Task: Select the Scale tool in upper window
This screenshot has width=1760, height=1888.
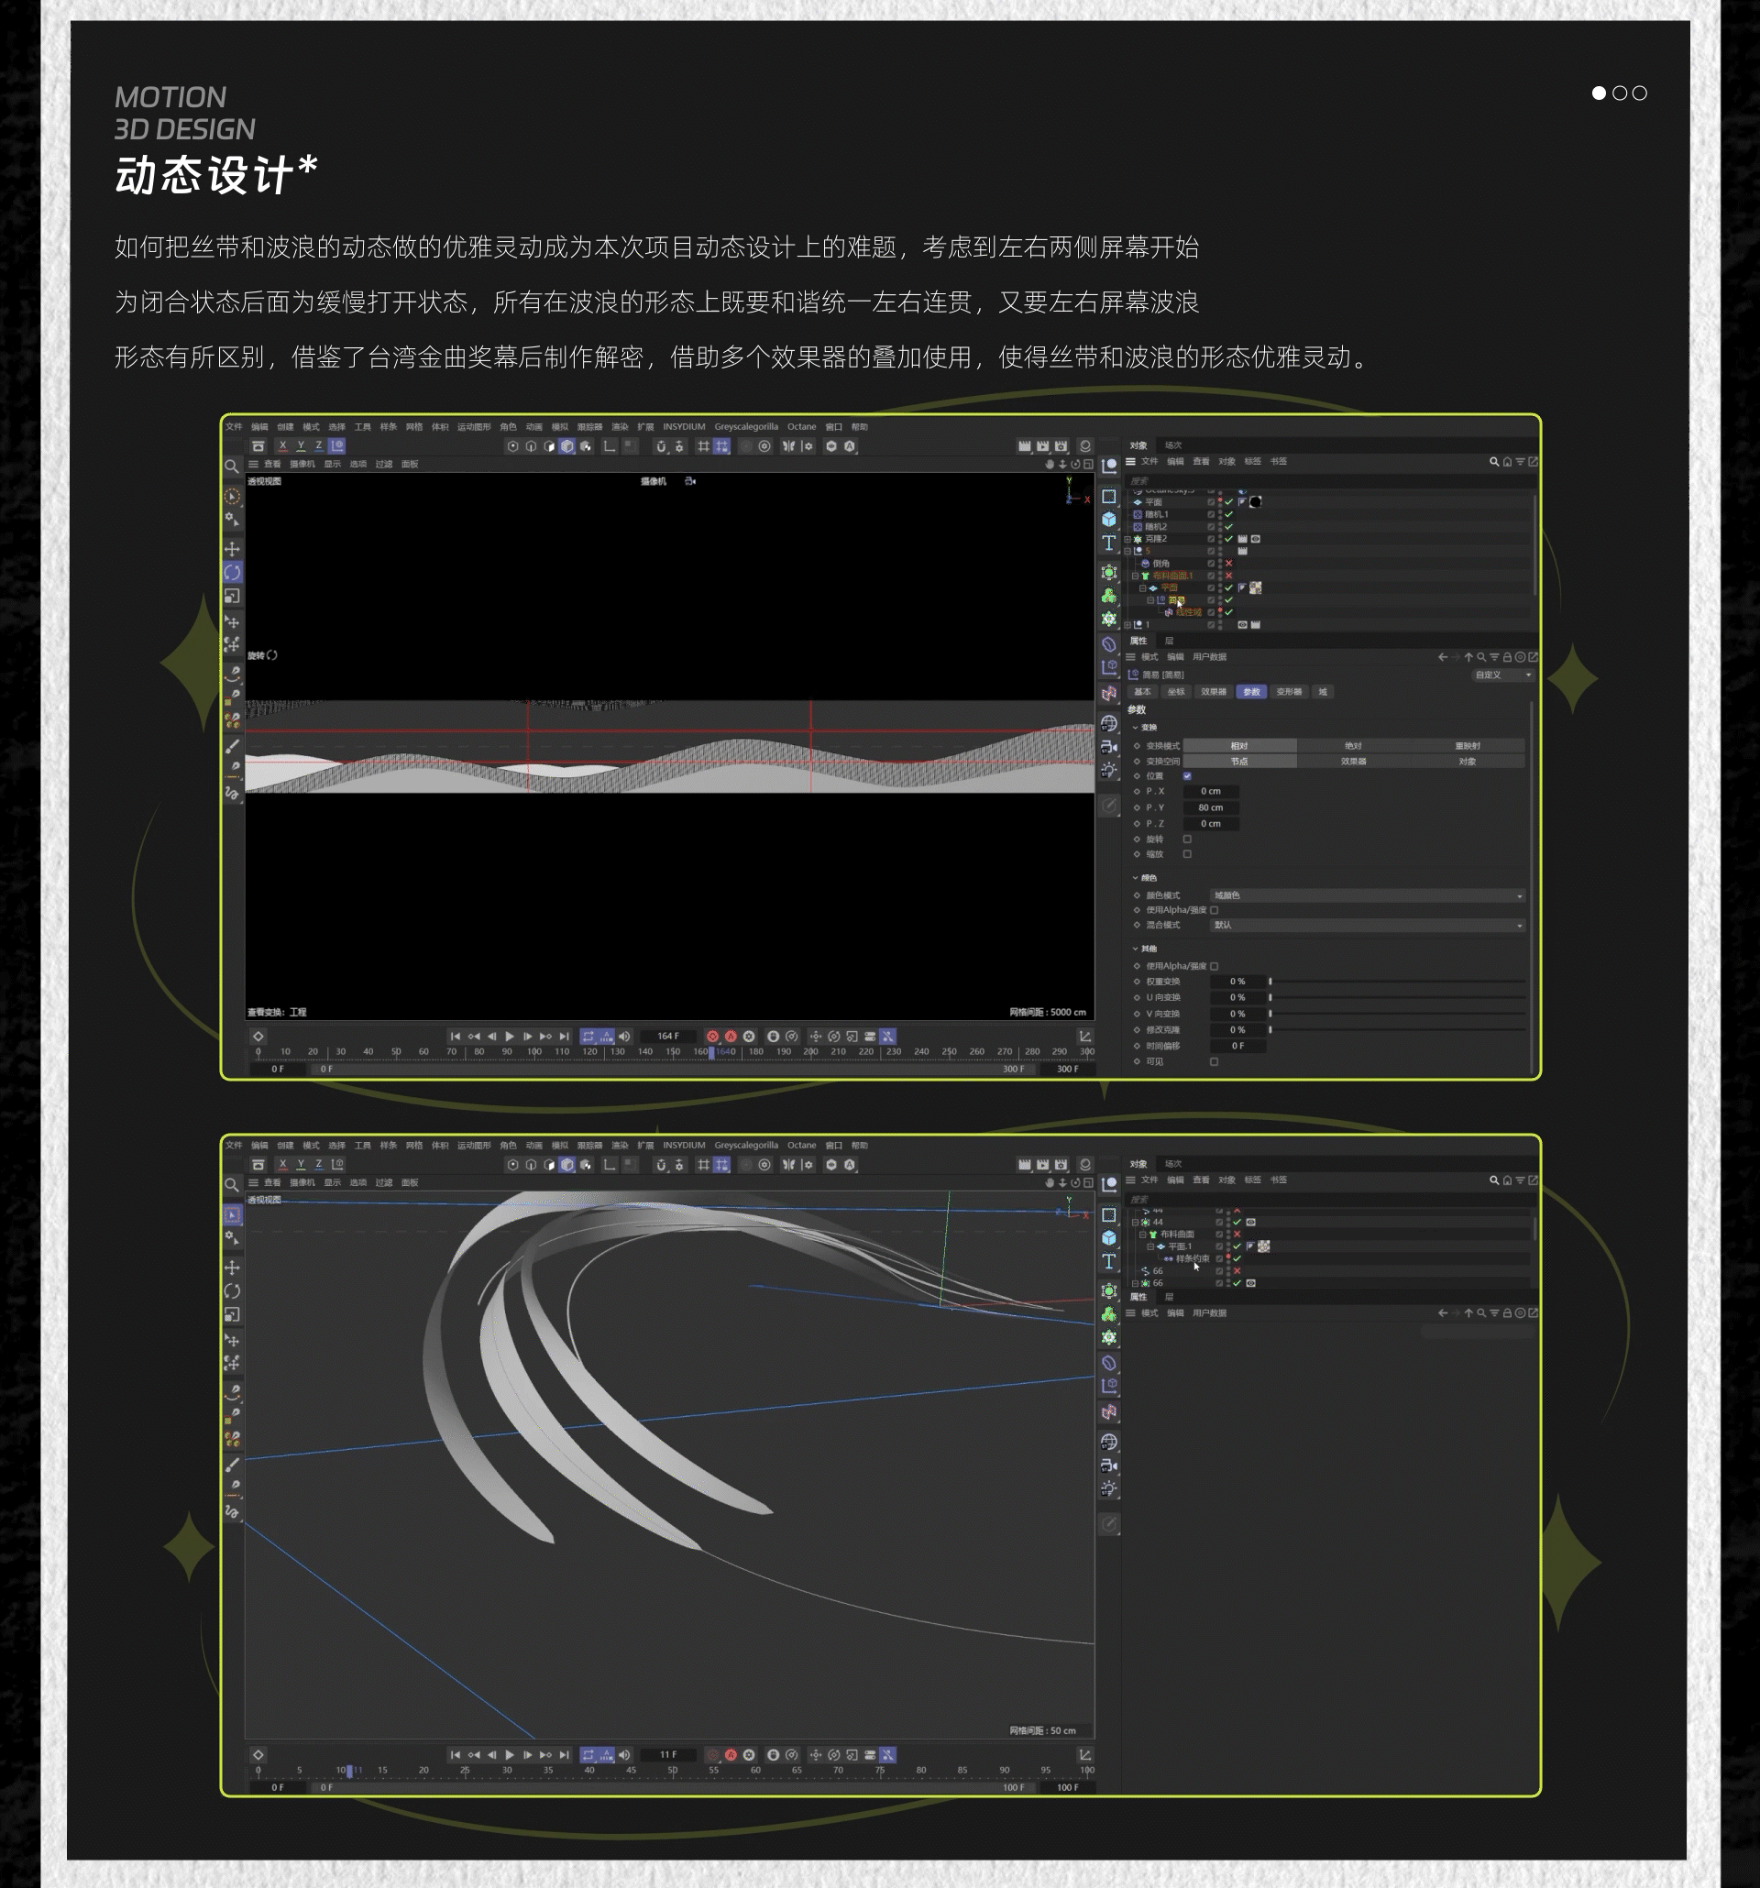Action: tap(232, 596)
